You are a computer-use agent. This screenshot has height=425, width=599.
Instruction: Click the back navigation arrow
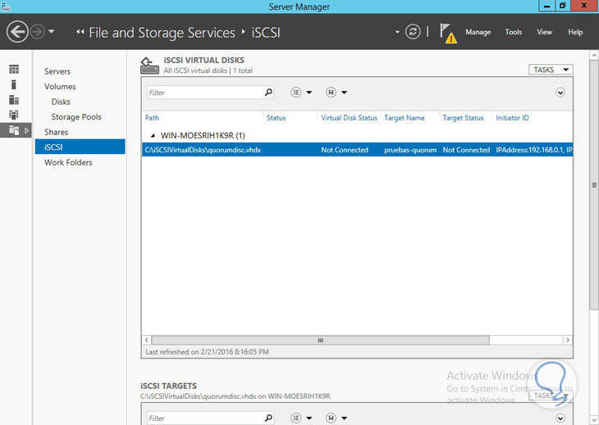click(17, 32)
